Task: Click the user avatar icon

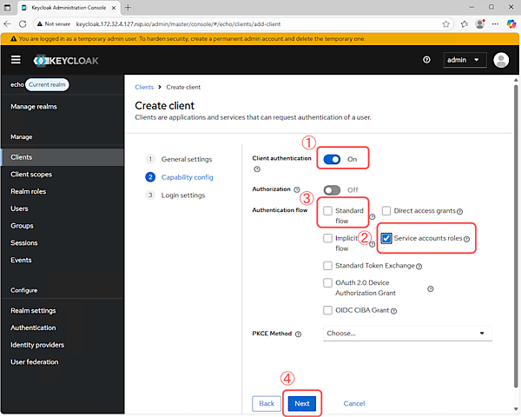Action: 500,60
